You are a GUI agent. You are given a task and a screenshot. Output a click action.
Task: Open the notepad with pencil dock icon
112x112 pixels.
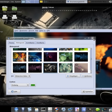tap(36, 109)
